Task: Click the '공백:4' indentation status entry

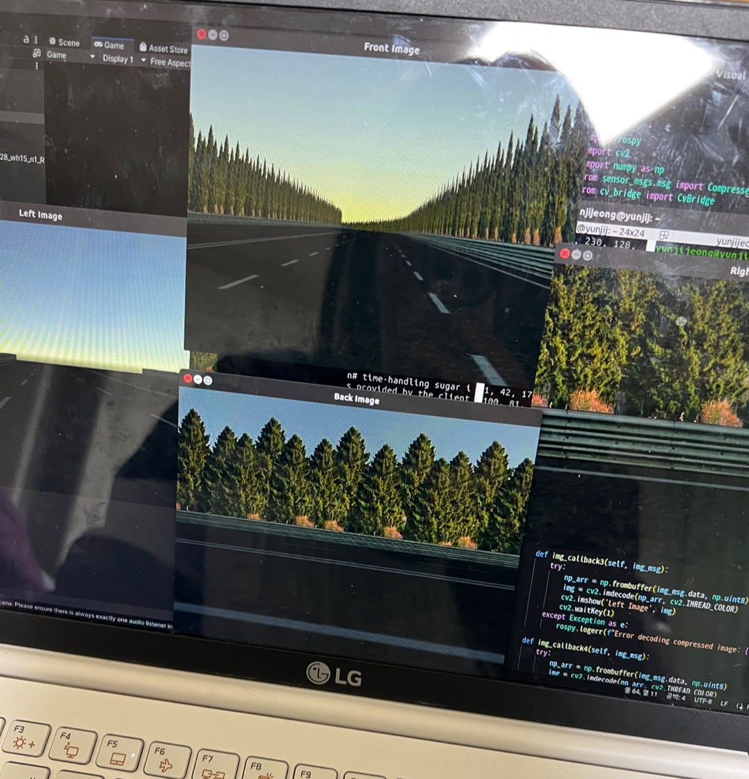Action: (676, 697)
